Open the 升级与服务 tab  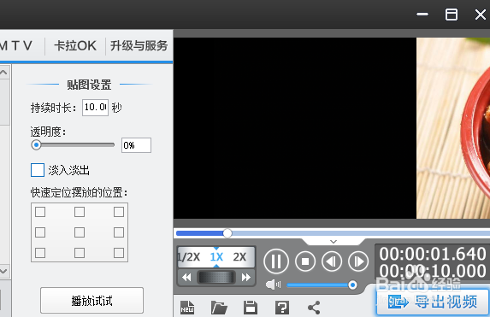139,46
